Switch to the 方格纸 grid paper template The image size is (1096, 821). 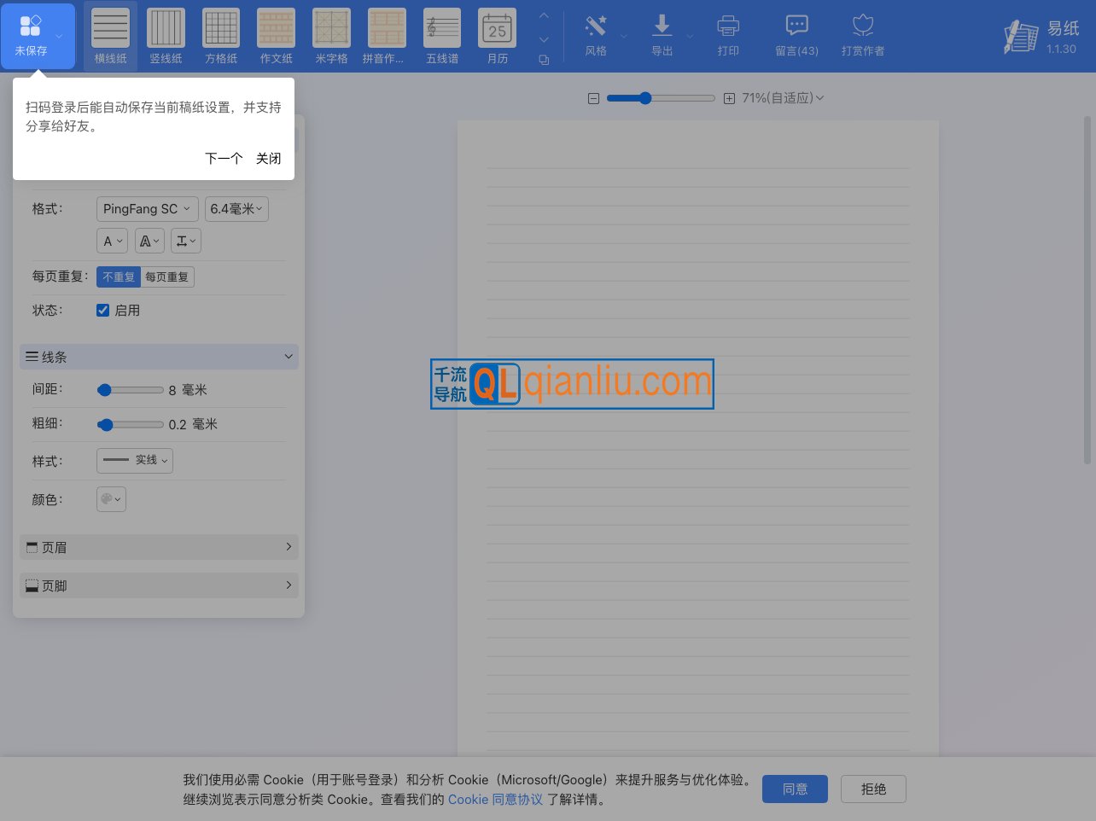pos(220,36)
